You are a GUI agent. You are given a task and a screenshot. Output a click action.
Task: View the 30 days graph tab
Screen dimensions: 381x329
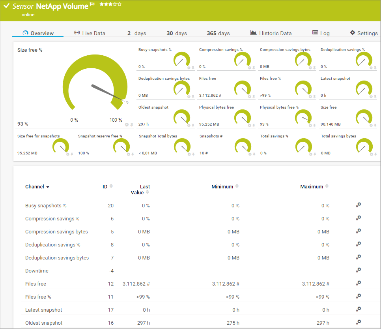pyautogui.click(x=176, y=33)
